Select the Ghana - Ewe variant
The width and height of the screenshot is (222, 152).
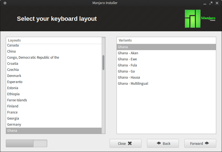(166, 59)
